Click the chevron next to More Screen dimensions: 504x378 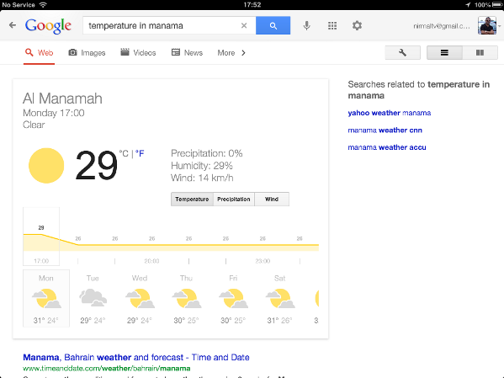coord(244,53)
